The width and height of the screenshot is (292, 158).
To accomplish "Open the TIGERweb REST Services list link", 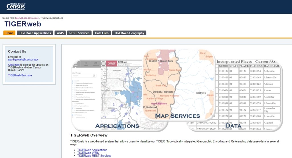I will click(94, 156).
